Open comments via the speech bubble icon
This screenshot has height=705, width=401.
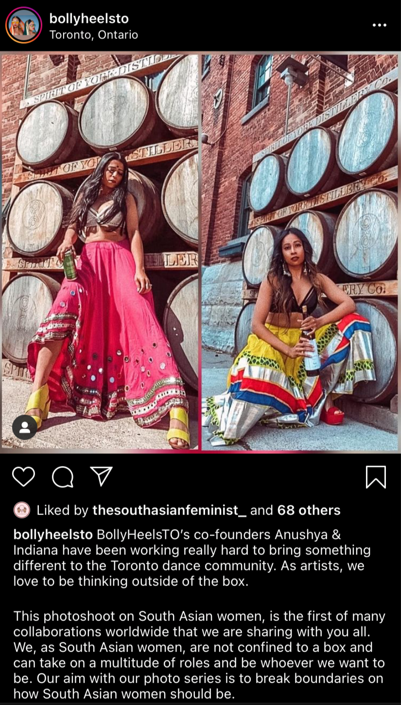coord(63,477)
